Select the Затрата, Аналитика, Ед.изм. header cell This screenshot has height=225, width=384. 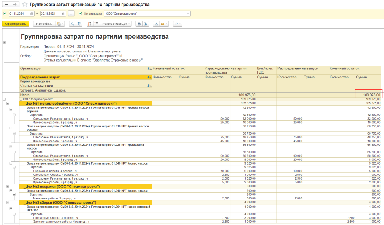pos(86,90)
